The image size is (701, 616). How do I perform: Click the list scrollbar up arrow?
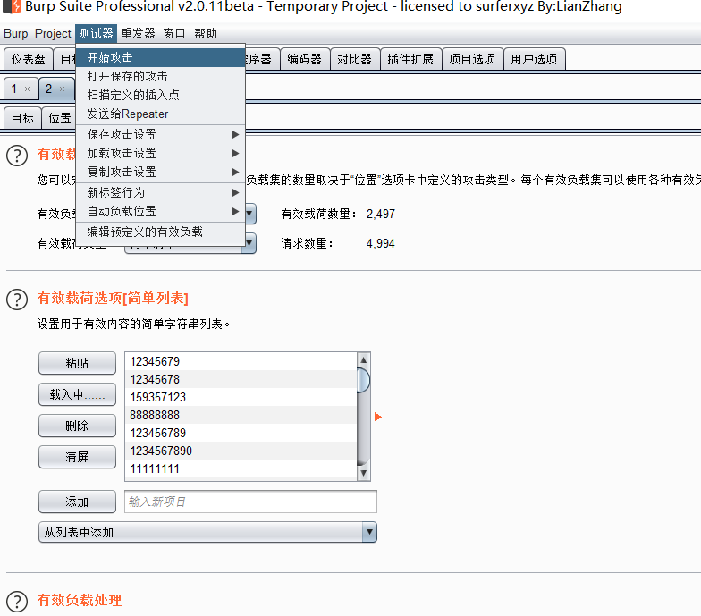[363, 359]
